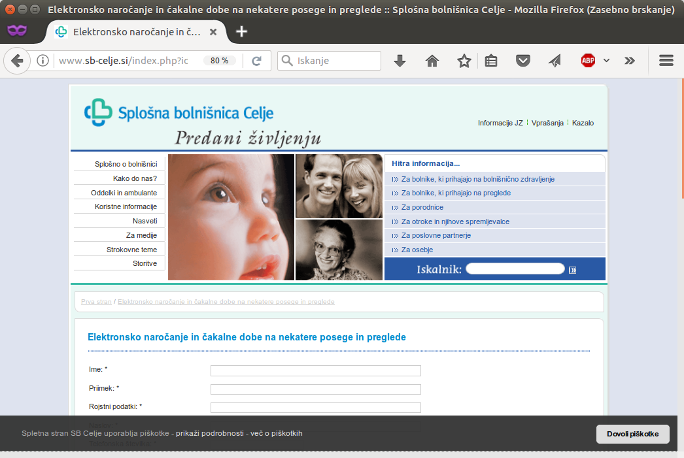The width and height of the screenshot is (684, 458).
Task: Open Nasveti menu item
Action: point(145,221)
